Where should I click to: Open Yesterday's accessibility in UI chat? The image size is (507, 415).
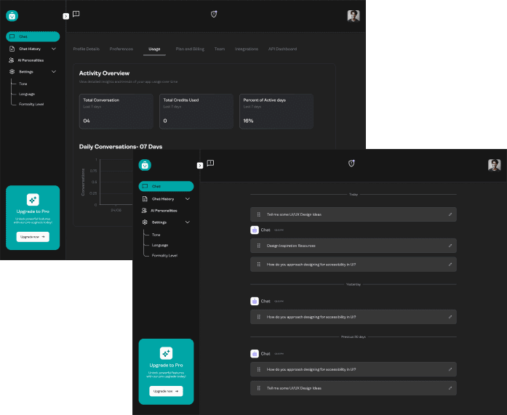click(354, 317)
